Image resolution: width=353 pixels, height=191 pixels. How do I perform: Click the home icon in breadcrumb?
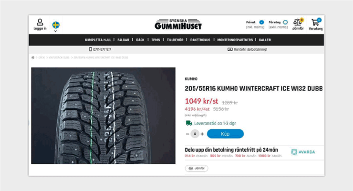click(x=33, y=57)
